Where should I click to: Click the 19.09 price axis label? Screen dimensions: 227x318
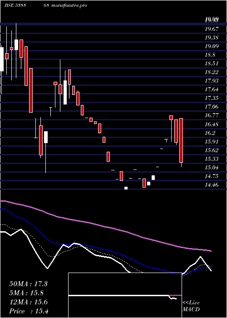[x=212, y=46]
